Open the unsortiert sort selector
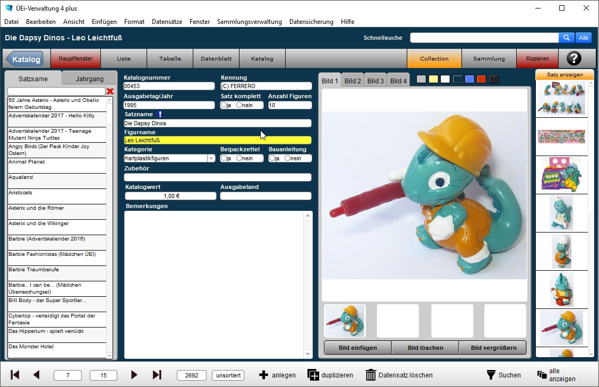The height and width of the screenshot is (387, 599). tap(228, 375)
